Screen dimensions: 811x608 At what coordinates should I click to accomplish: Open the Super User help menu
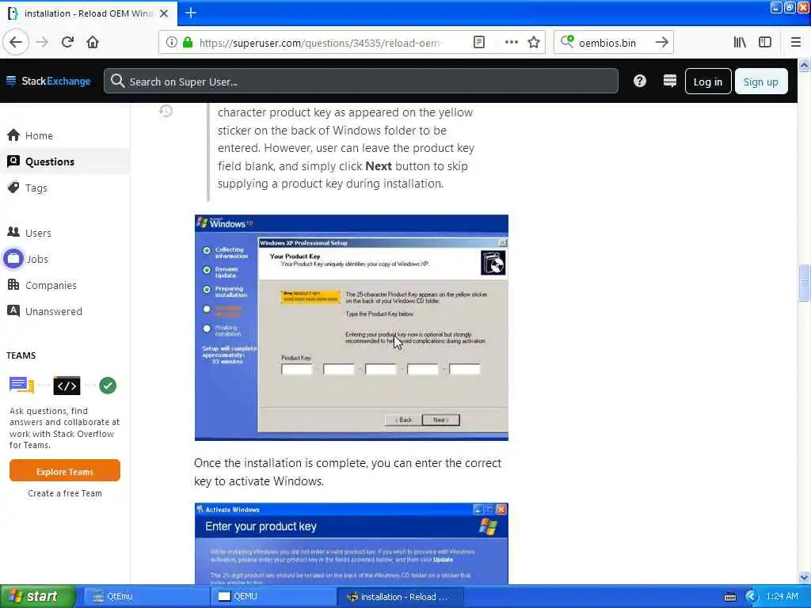[x=640, y=82]
